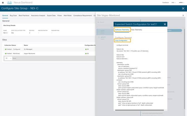Click the Cisco logo in header

click(x=9, y=2)
